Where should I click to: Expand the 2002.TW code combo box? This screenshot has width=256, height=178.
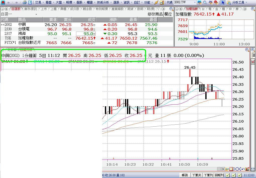coord(195,3)
